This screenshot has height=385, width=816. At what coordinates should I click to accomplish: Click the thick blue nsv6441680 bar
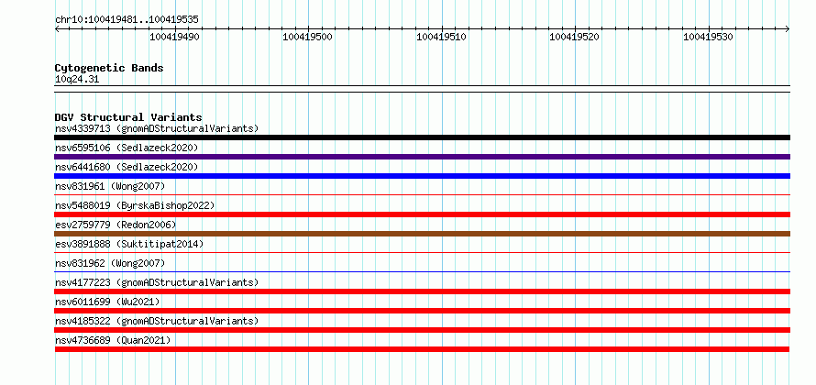(422, 176)
